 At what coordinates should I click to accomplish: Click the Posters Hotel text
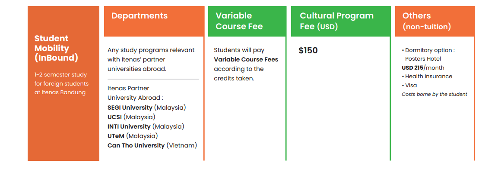point(423,59)
